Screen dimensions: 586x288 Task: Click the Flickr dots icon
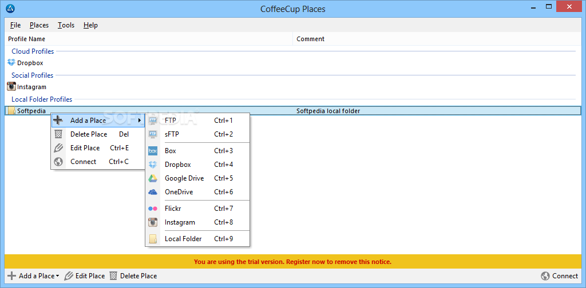tap(153, 209)
